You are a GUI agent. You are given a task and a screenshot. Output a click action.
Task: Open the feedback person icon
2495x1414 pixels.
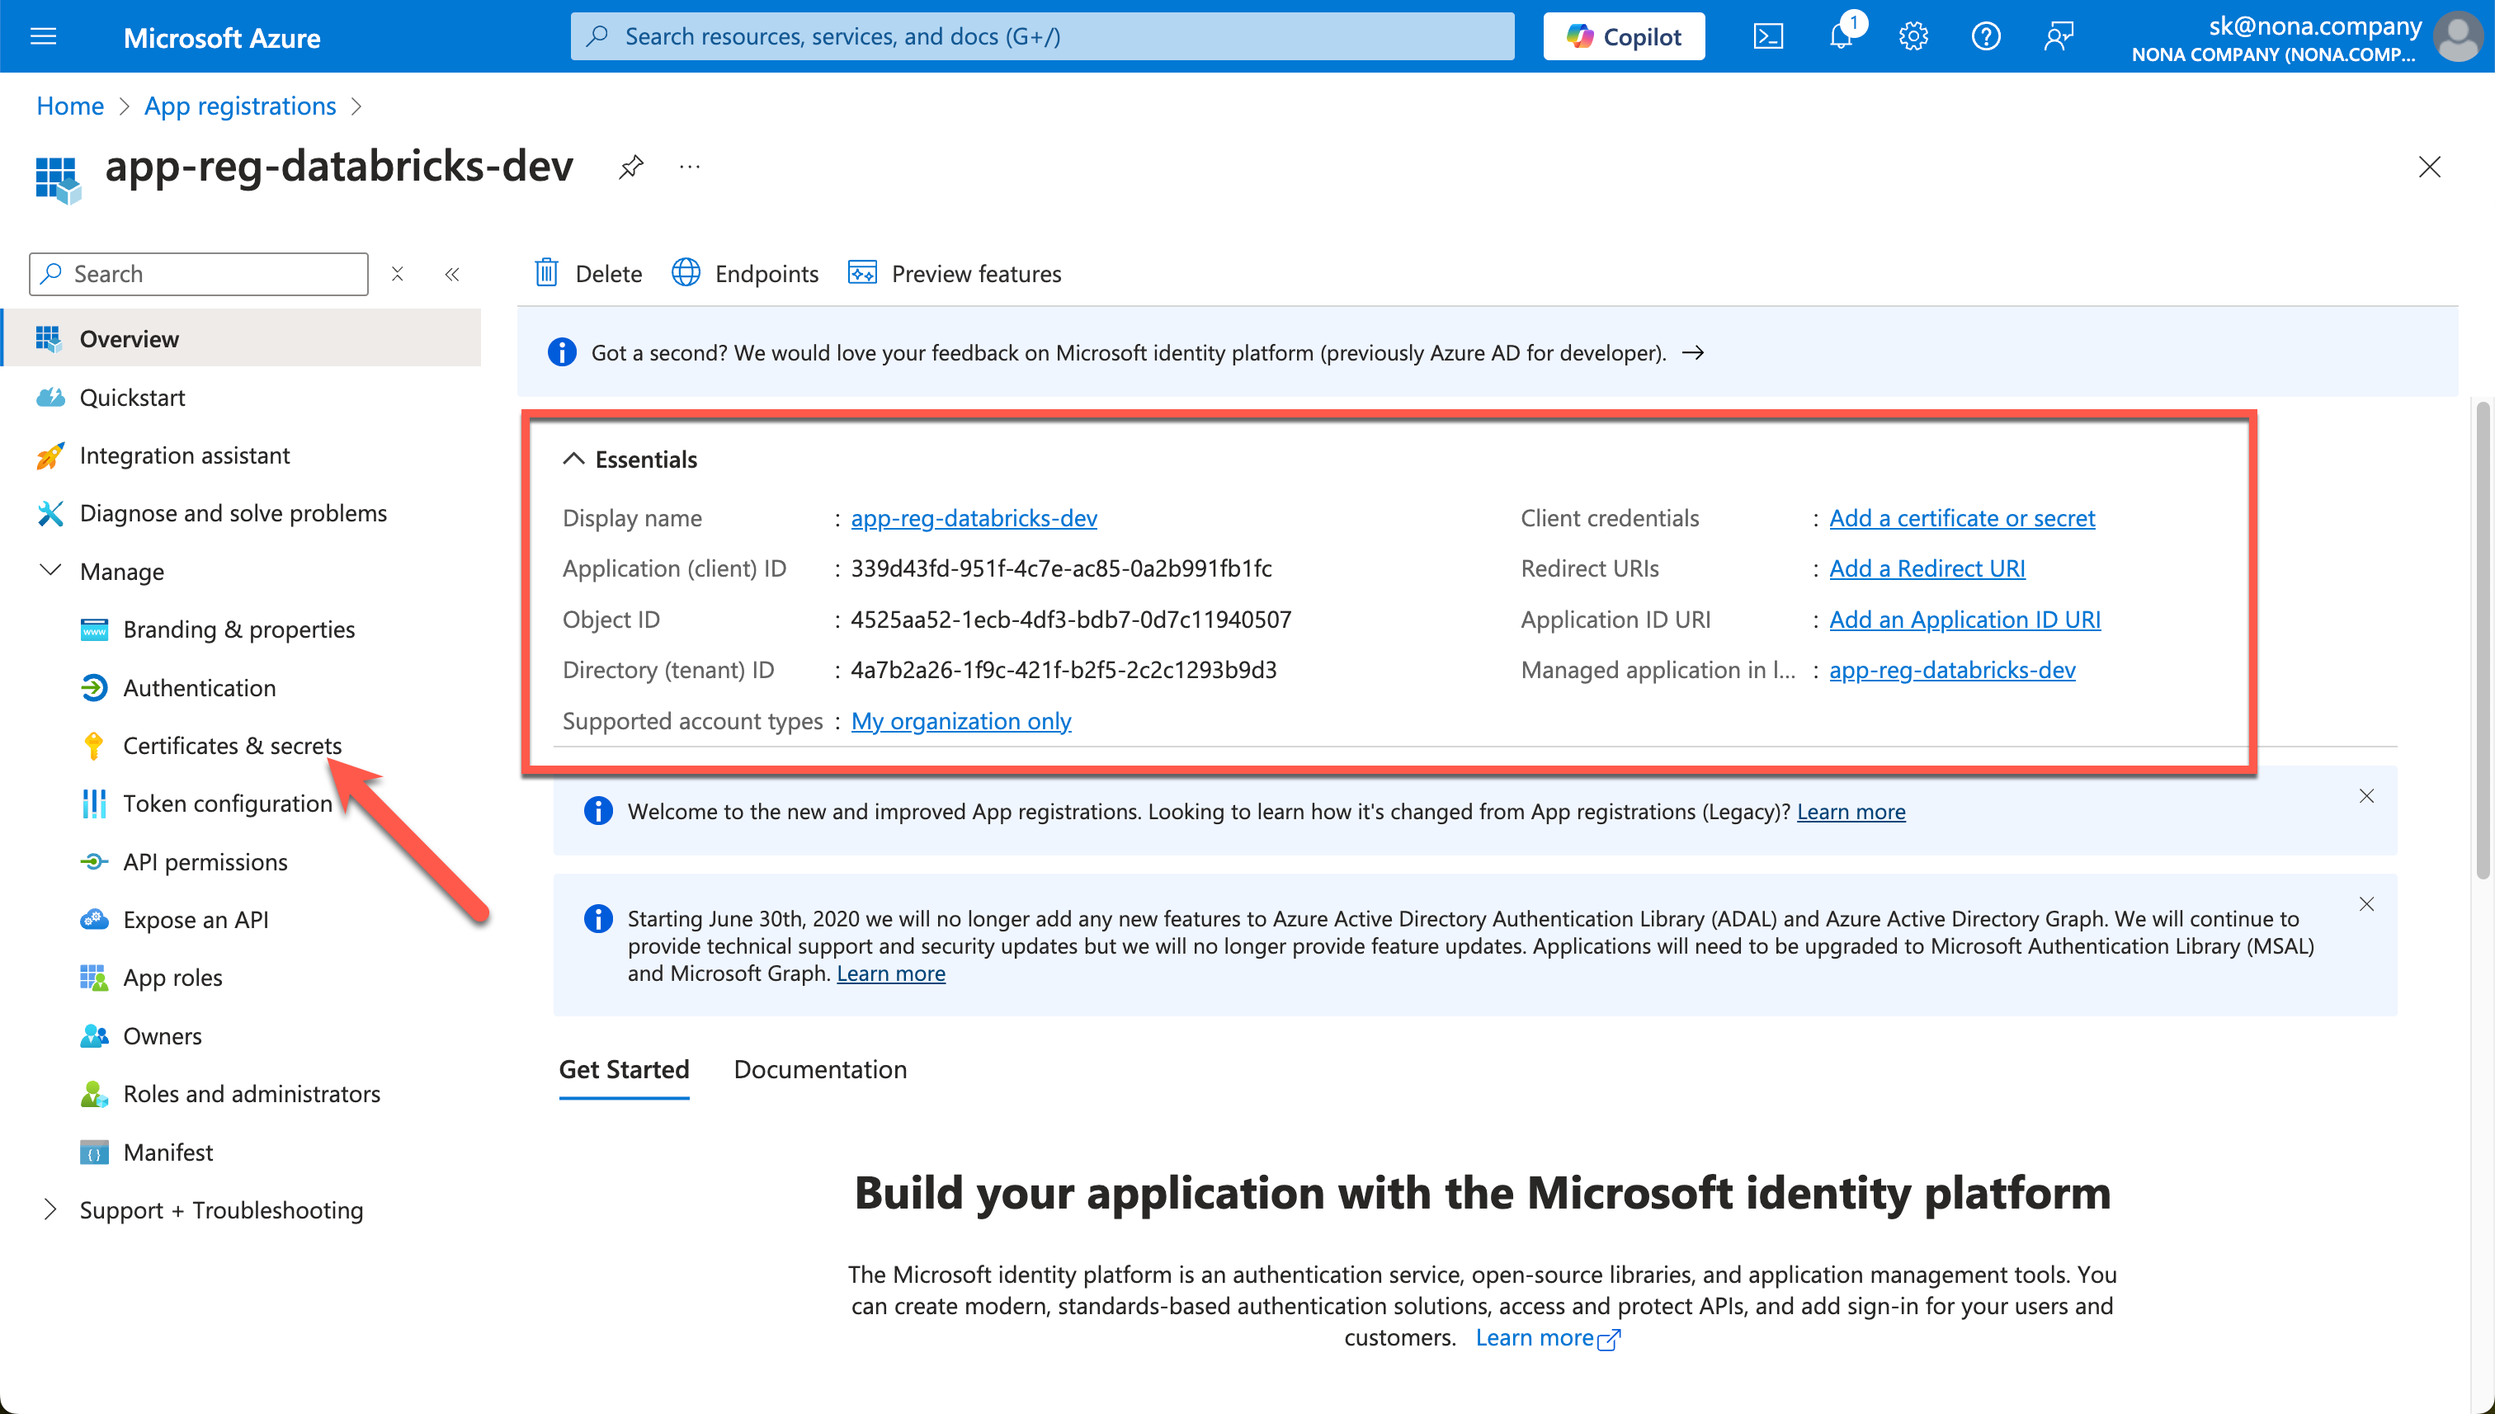(x=2058, y=37)
